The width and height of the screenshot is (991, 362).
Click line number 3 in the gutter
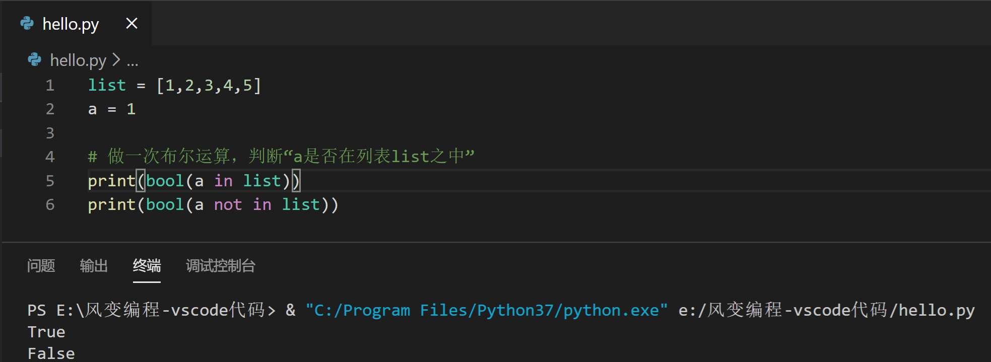tap(50, 133)
